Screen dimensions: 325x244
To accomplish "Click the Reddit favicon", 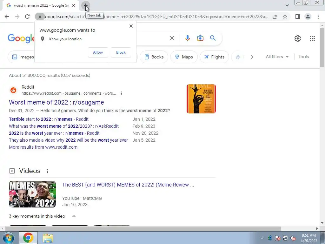I will [x=13, y=90].
